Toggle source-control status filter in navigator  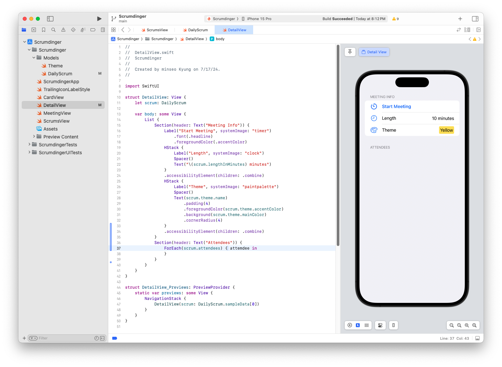coord(102,338)
